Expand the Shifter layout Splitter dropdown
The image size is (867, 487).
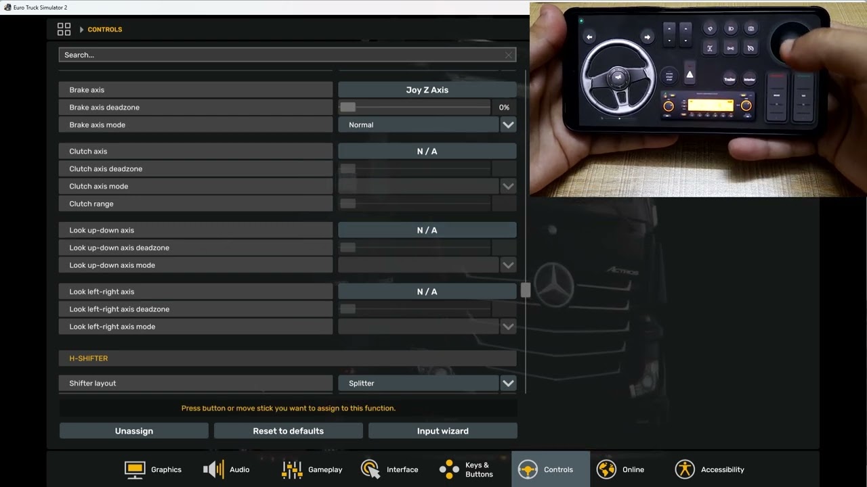tap(508, 383)
